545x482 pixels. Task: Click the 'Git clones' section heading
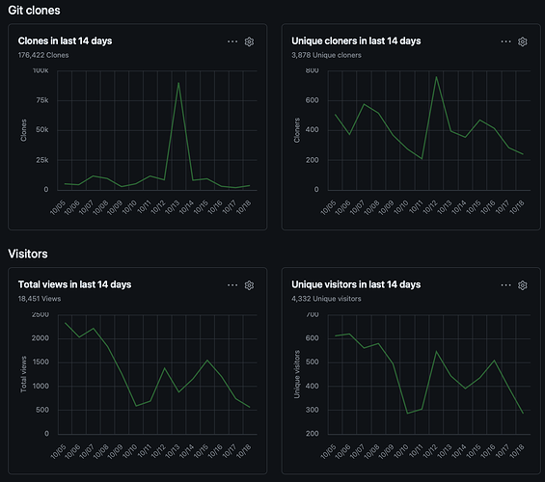[x=34, y=11]
